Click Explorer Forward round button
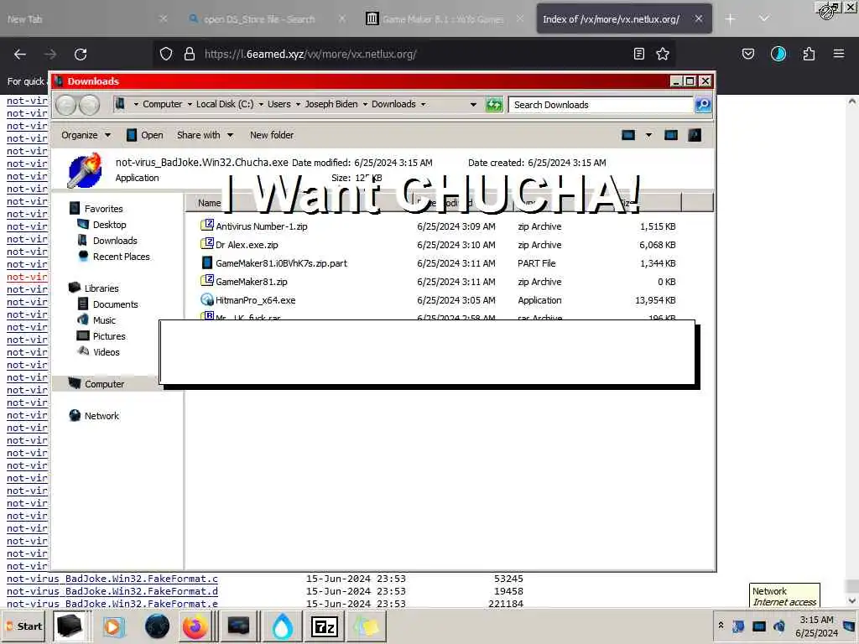Image resolution: width=859 pixels, height=644 pixels. coord(89,105)
